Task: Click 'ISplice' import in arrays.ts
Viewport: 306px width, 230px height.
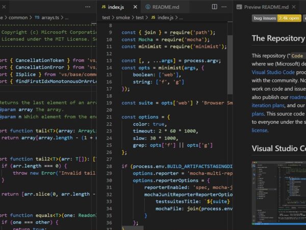Action: 25,74
